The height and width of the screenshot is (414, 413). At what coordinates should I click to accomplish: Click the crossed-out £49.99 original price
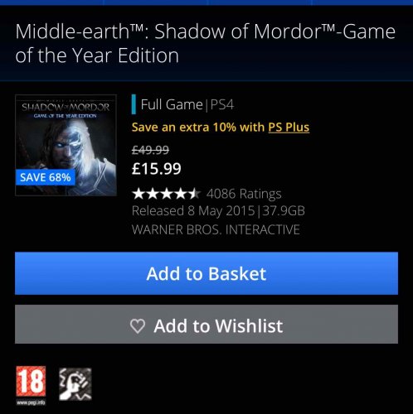pyautogui.click(x=150, y=150)
